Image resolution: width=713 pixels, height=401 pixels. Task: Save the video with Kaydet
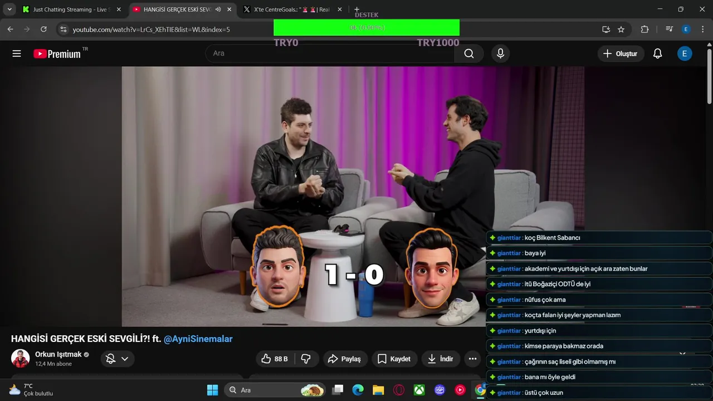coord(394,359)
